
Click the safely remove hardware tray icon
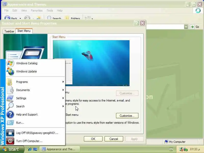click(x=185, y=149)
